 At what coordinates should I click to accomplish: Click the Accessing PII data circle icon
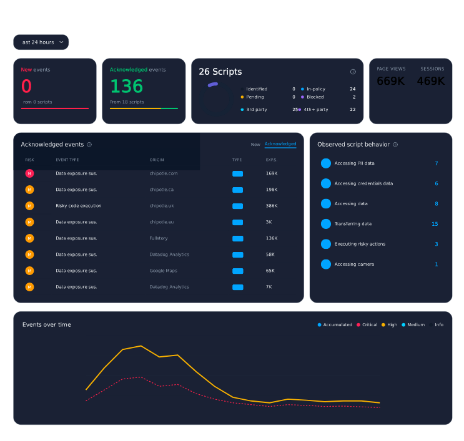coord(326,163)
